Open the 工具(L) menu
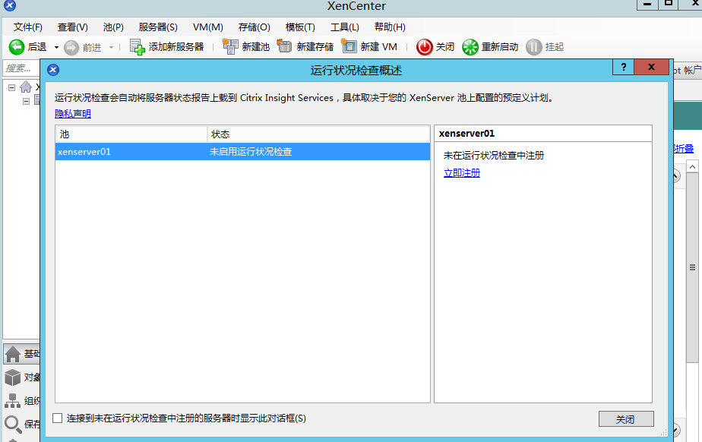 pyautogui.click(x=345, y=27)
